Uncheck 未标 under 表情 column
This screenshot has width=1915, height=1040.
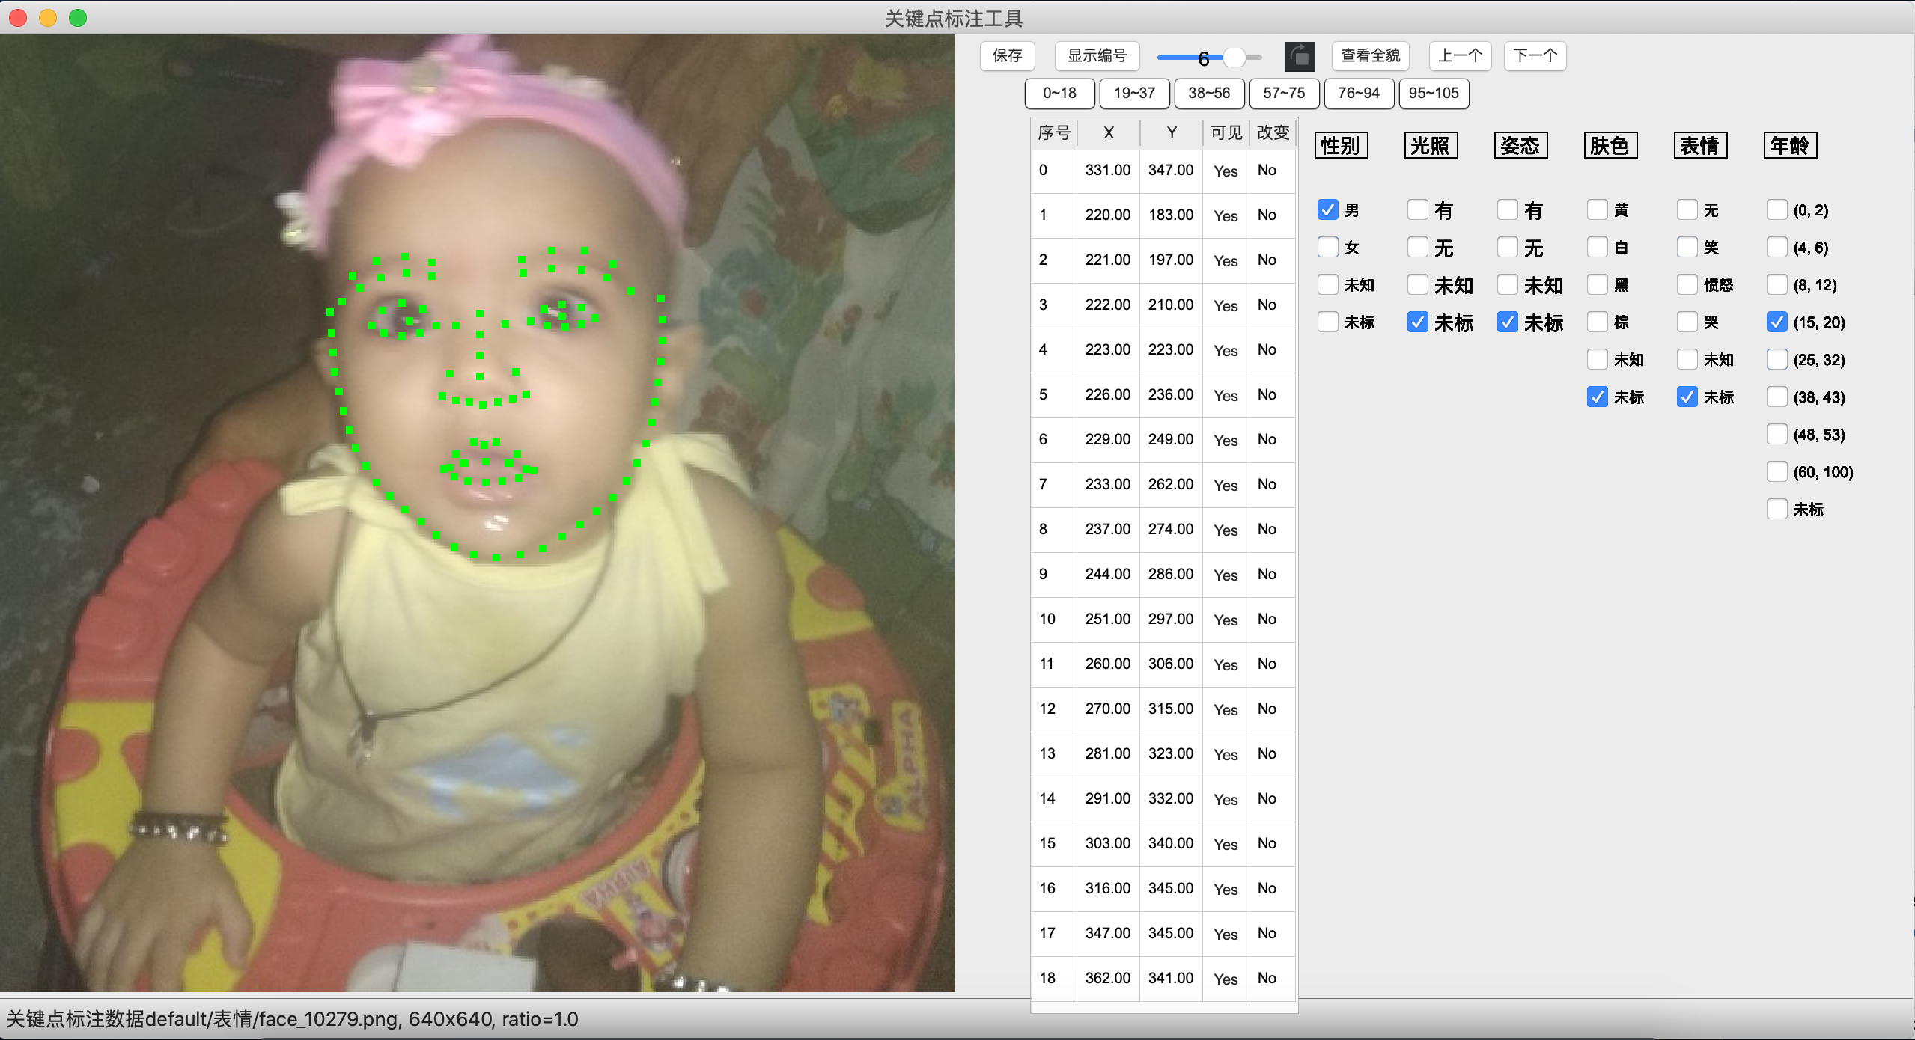tap(1687, 397)
